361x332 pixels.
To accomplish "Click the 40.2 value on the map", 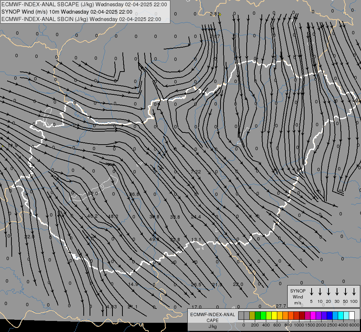I will coord(92,216).
